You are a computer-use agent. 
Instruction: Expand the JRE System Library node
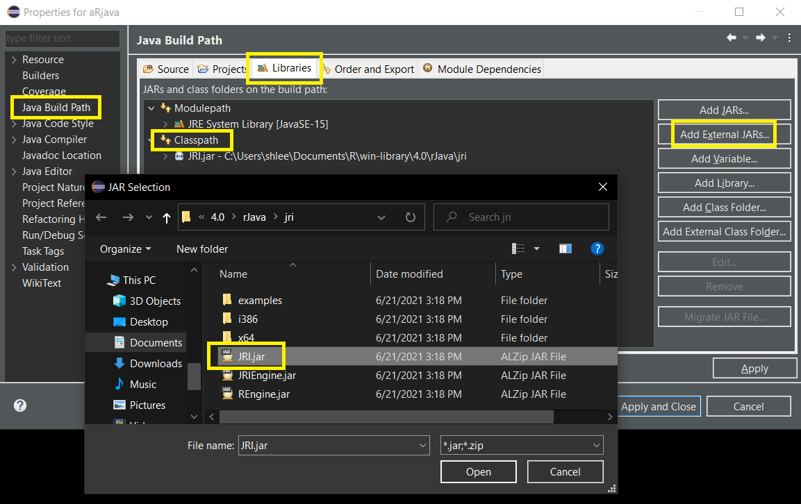click(x=165, y=124)
